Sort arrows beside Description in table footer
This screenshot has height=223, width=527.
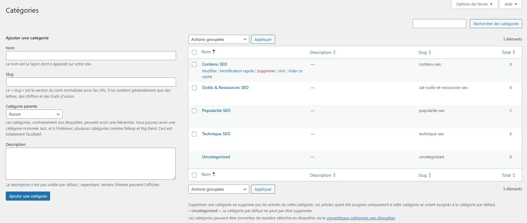tap(334, 175)
